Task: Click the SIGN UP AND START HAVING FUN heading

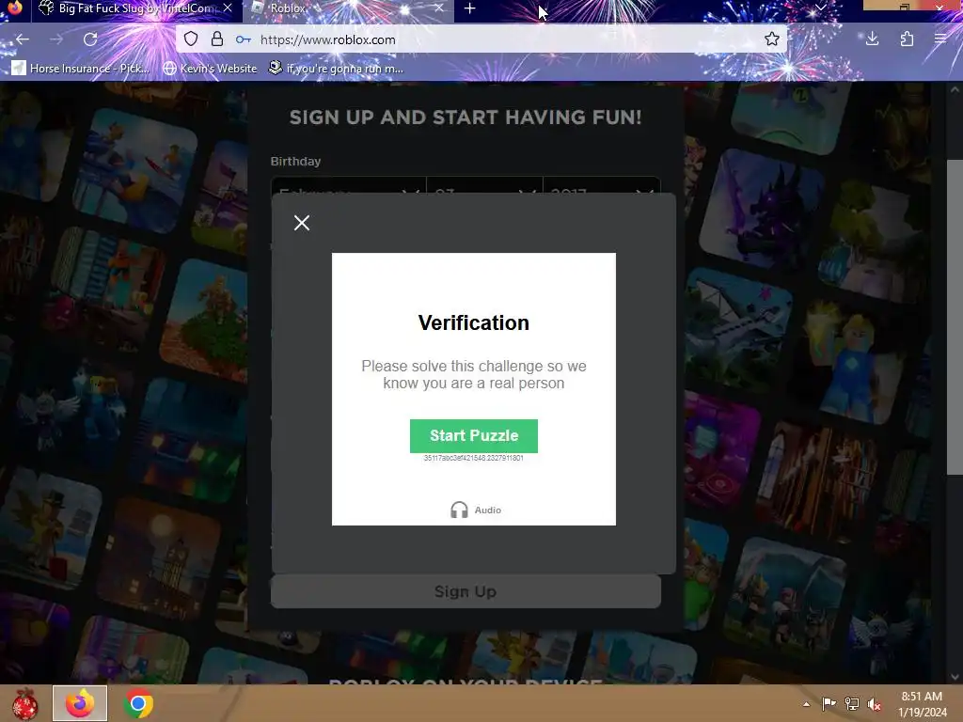Action: pyautogui.click(x=466, y=118)
